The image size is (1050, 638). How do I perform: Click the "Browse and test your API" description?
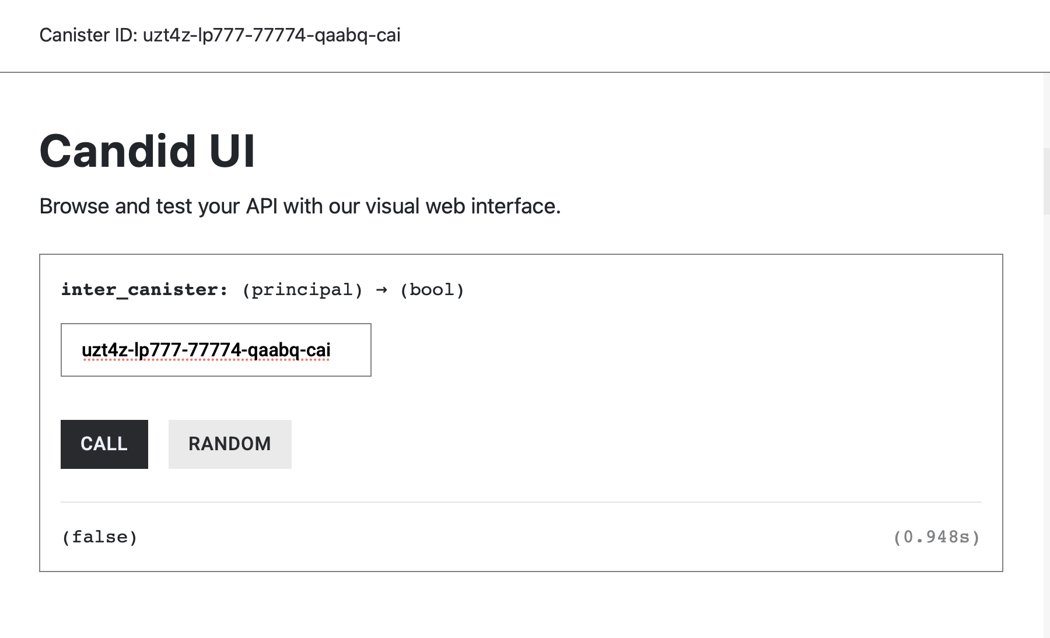pyautogui.click(x=299, y=206)
